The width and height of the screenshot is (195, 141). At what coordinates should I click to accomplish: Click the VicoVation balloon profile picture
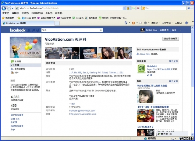[x=26, y=47]
